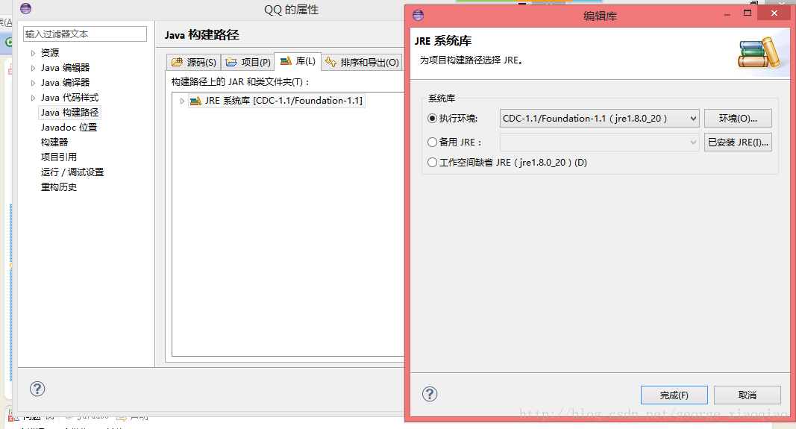The width and height of the screenshot is (796, 429).
Task: Click the 环境(O)... button
Action: pyautogui.click(x=738, y=119)
